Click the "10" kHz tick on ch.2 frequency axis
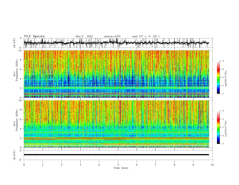239x185 pixels. pyautogui.click(x=20, y=100)
